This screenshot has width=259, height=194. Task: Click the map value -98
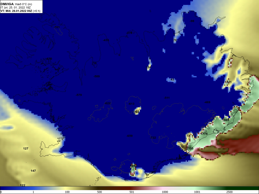(x=192, y=21)
